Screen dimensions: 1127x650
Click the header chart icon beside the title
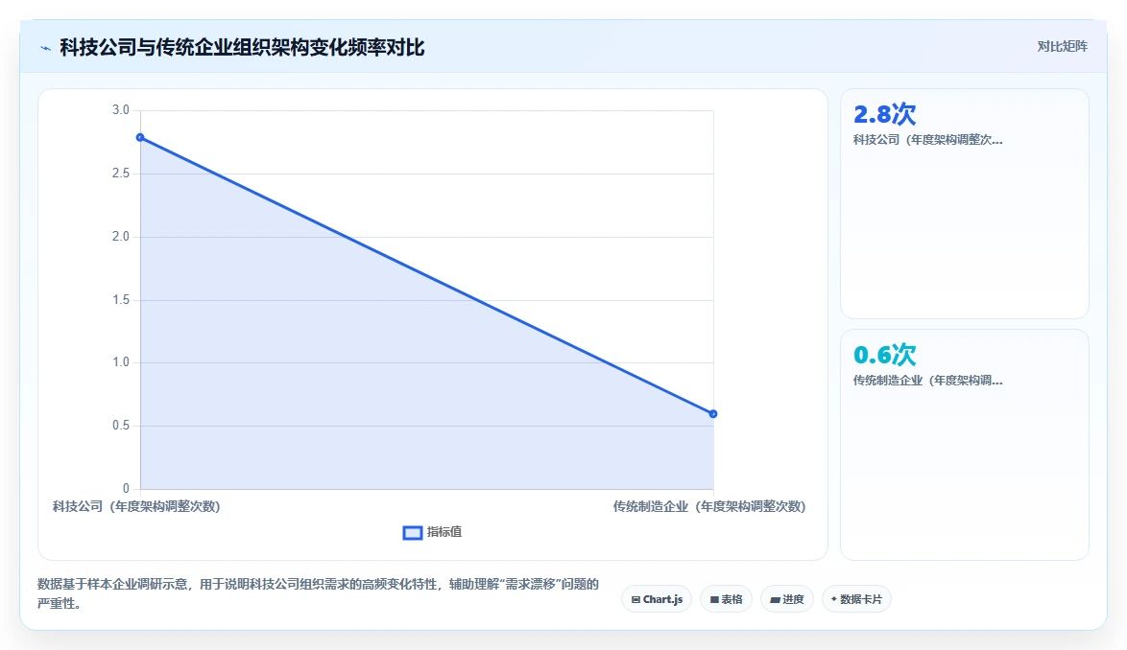click(45, 48)
